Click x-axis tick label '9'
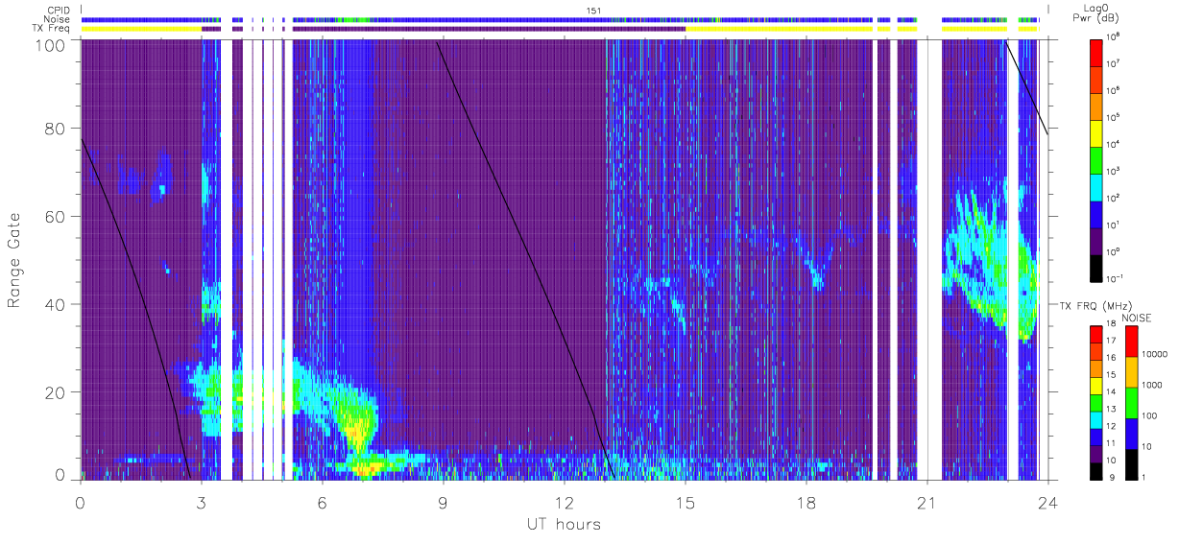The image size is (1179, 544). pyautogui.click(x=443, y=502)
